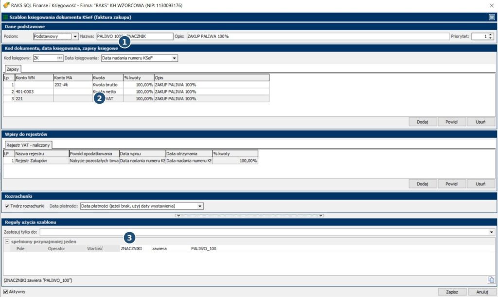Increase the Priorytet spinner value
498x297 pixels.
[491, 35]
